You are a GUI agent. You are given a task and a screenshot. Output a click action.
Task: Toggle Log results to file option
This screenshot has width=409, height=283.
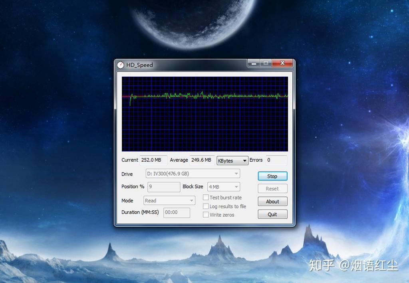[x=206, y=206]
